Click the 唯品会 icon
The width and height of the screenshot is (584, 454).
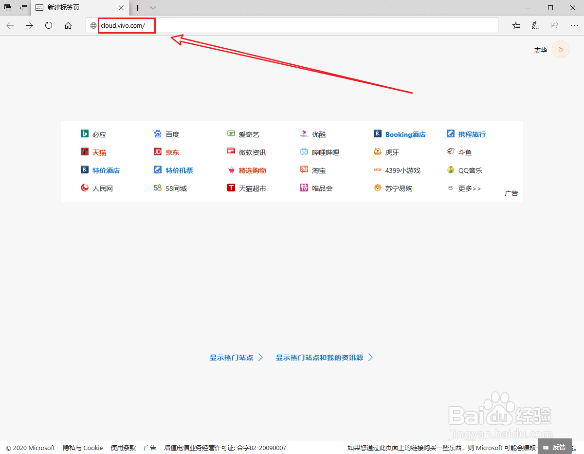click(x=304, y=188)
